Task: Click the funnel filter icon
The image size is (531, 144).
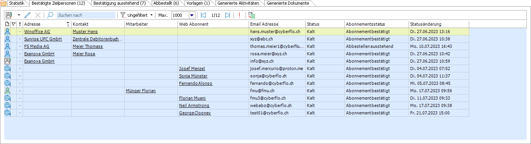Action: (123, 15)
